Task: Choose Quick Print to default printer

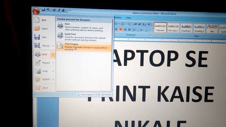Action: (84, 37)
